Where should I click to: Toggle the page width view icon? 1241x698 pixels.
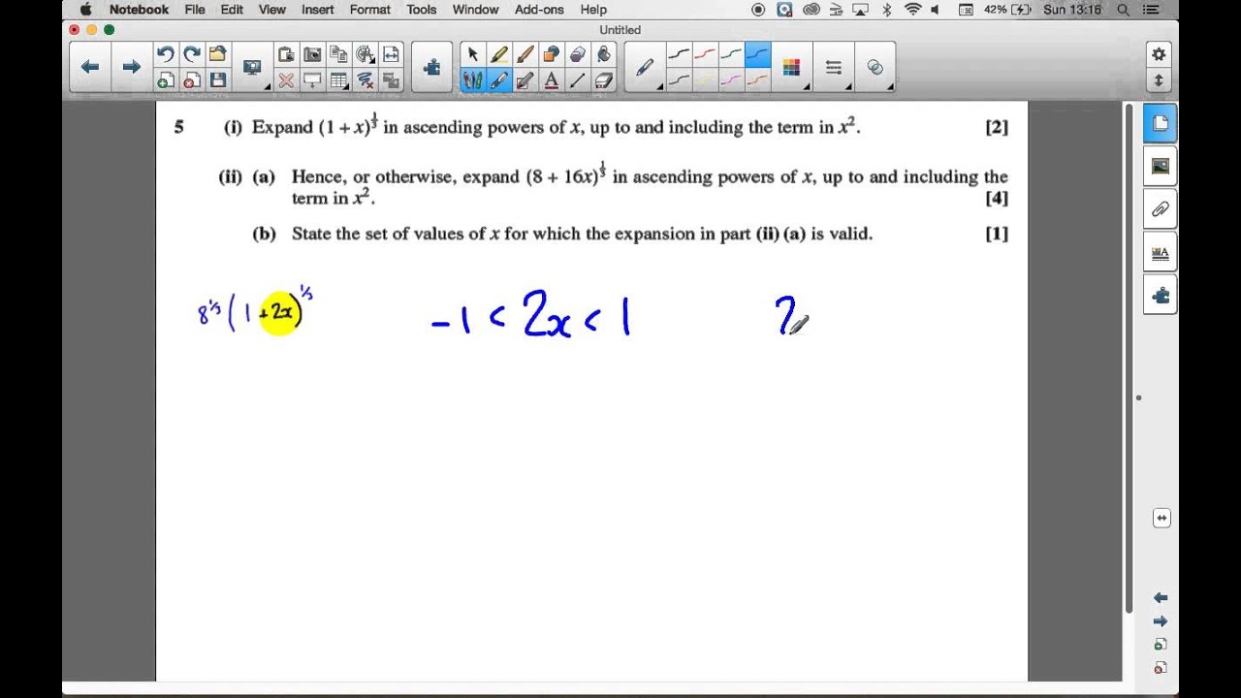(x=391, y=54)
